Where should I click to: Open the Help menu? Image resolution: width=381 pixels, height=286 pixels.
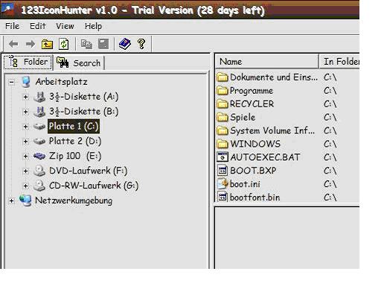93,26
